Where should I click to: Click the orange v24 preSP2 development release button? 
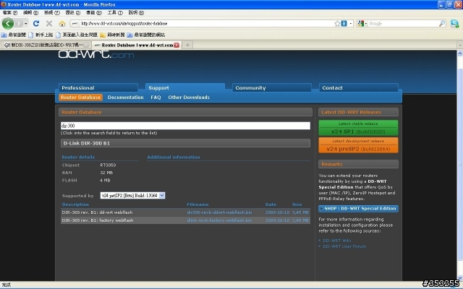coord(358,145)
